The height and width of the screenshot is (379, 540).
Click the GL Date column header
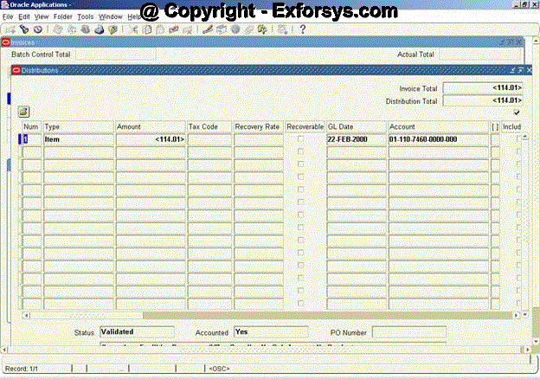click(356, 126)
